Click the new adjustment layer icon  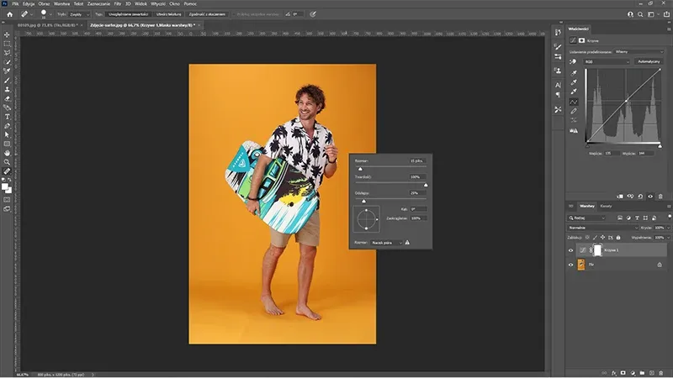coord(633,373)
